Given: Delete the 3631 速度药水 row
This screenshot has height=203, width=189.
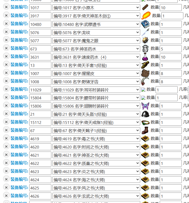Looking at the screenshot, I should (6, 56).
